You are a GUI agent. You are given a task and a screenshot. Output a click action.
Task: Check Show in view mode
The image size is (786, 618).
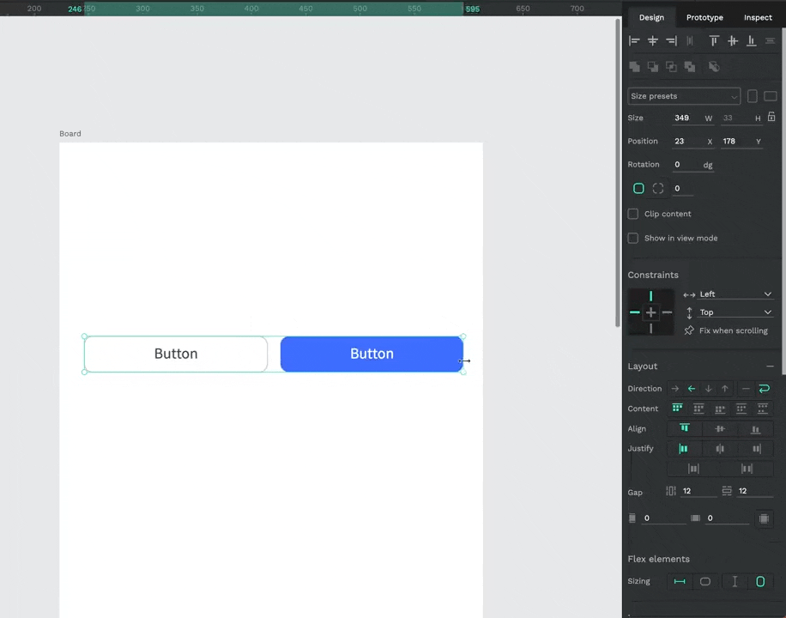coord(633,238)
